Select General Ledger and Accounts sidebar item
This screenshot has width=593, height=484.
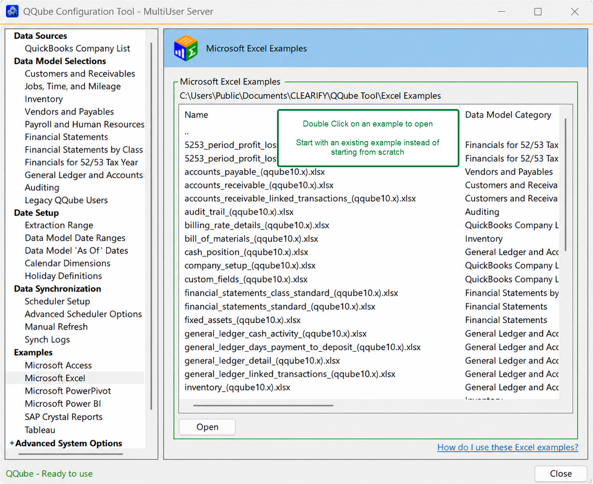pyautogui.click(x=85, y=175)
